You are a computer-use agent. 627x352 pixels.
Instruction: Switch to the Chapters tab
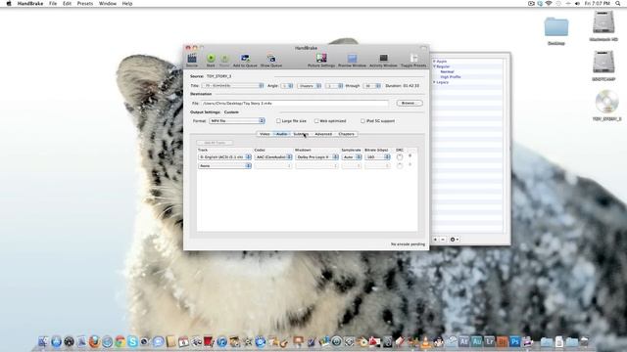click(x=346, y=134)
